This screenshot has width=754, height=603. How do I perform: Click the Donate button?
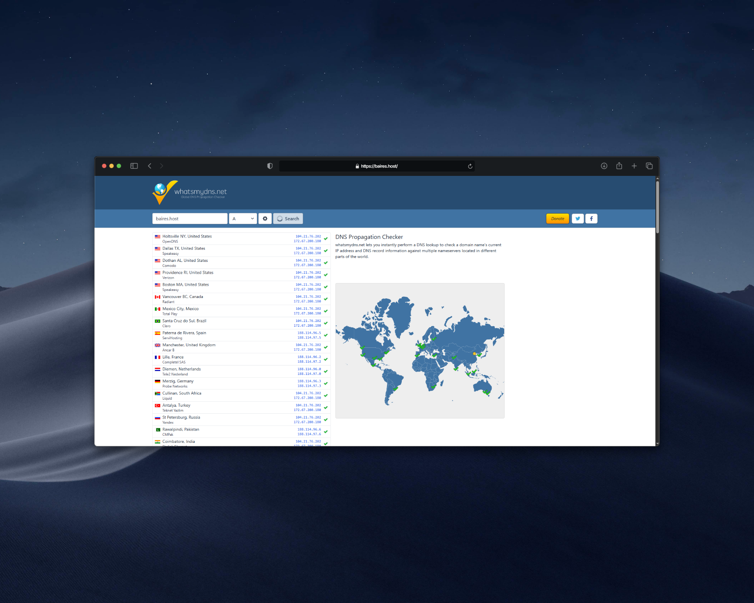click(x=557, y=219)
